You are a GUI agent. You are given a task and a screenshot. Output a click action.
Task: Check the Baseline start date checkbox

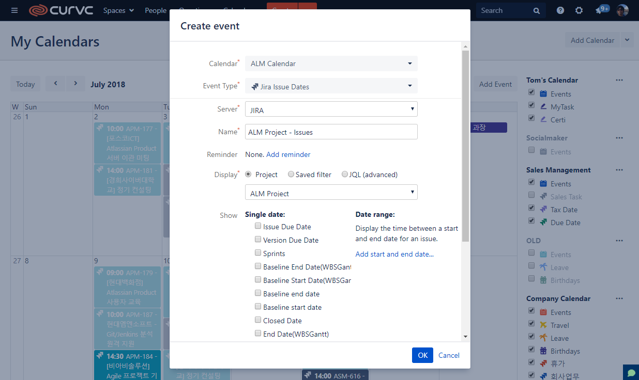click(258, 307)
